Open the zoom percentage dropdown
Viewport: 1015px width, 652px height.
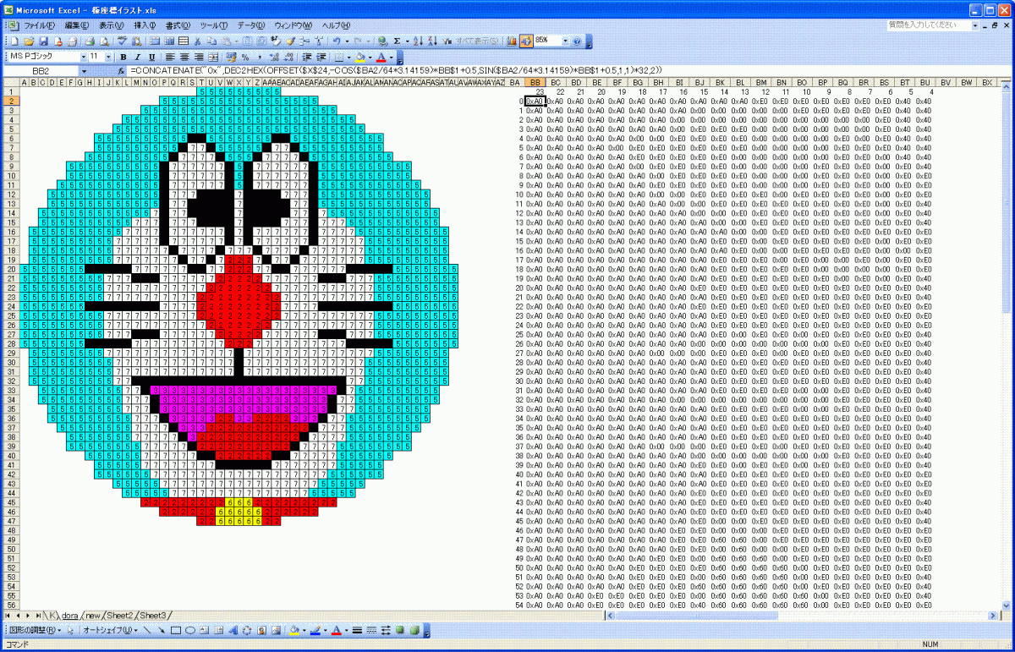tap(565, 40)
